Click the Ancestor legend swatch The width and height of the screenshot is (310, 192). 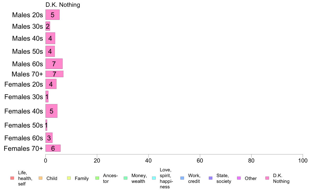97,178
